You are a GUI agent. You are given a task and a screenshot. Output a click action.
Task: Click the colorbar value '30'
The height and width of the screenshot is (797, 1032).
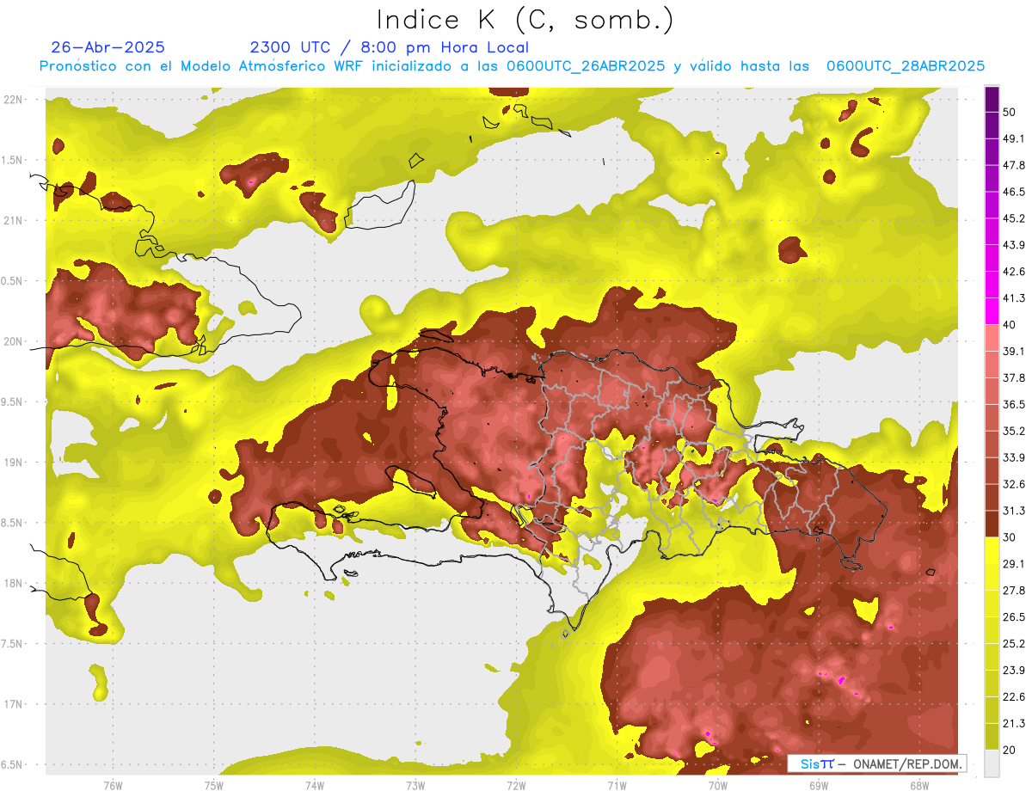pyautogui.click(x=1010, y=537)
